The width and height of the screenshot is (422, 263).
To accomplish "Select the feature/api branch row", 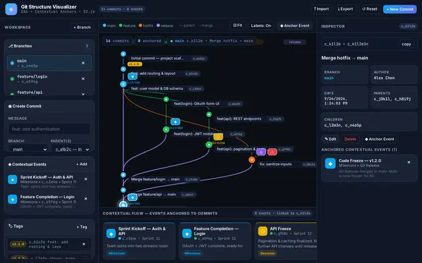I will [49, 93].
